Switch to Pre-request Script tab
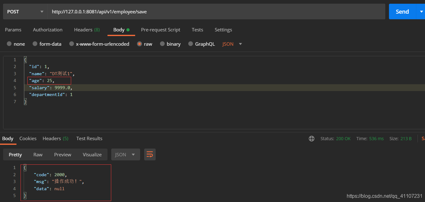Screen dimensions: 425x202 click(160, 30)
